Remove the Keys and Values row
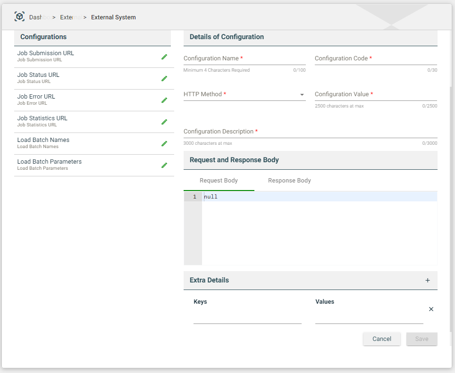The image size is (455, 373). coord(431,309)
